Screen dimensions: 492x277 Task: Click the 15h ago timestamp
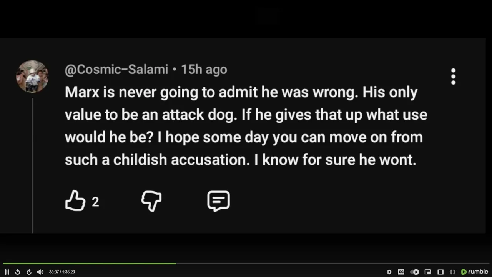pyautogui.click(x=204, y=70)
